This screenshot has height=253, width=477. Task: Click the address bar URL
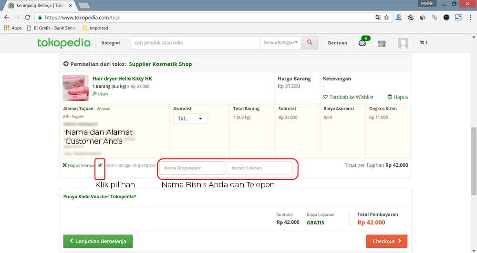point(83,17)
